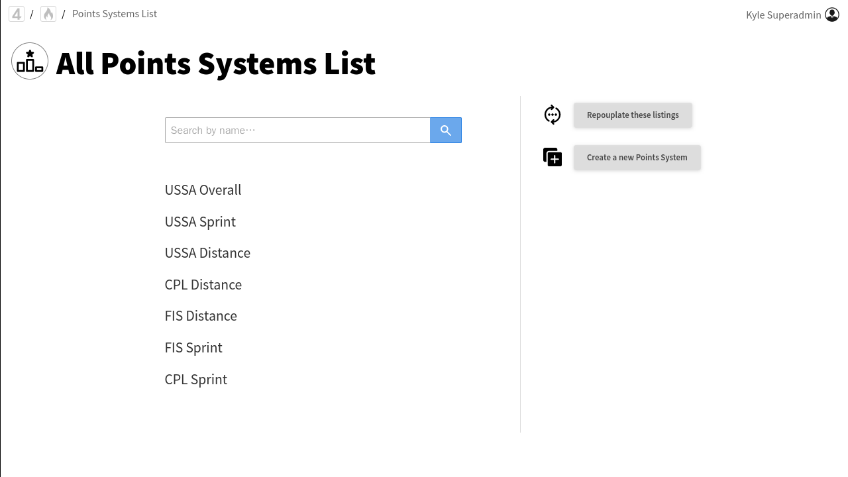848x477 pixels.
Task: Click the Kyle Superadmin user name
Action: coord(783,15)
